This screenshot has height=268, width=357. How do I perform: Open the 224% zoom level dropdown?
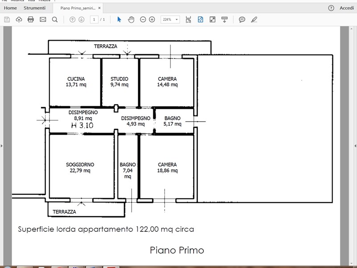pyautogui.click(x=170, y=20)
